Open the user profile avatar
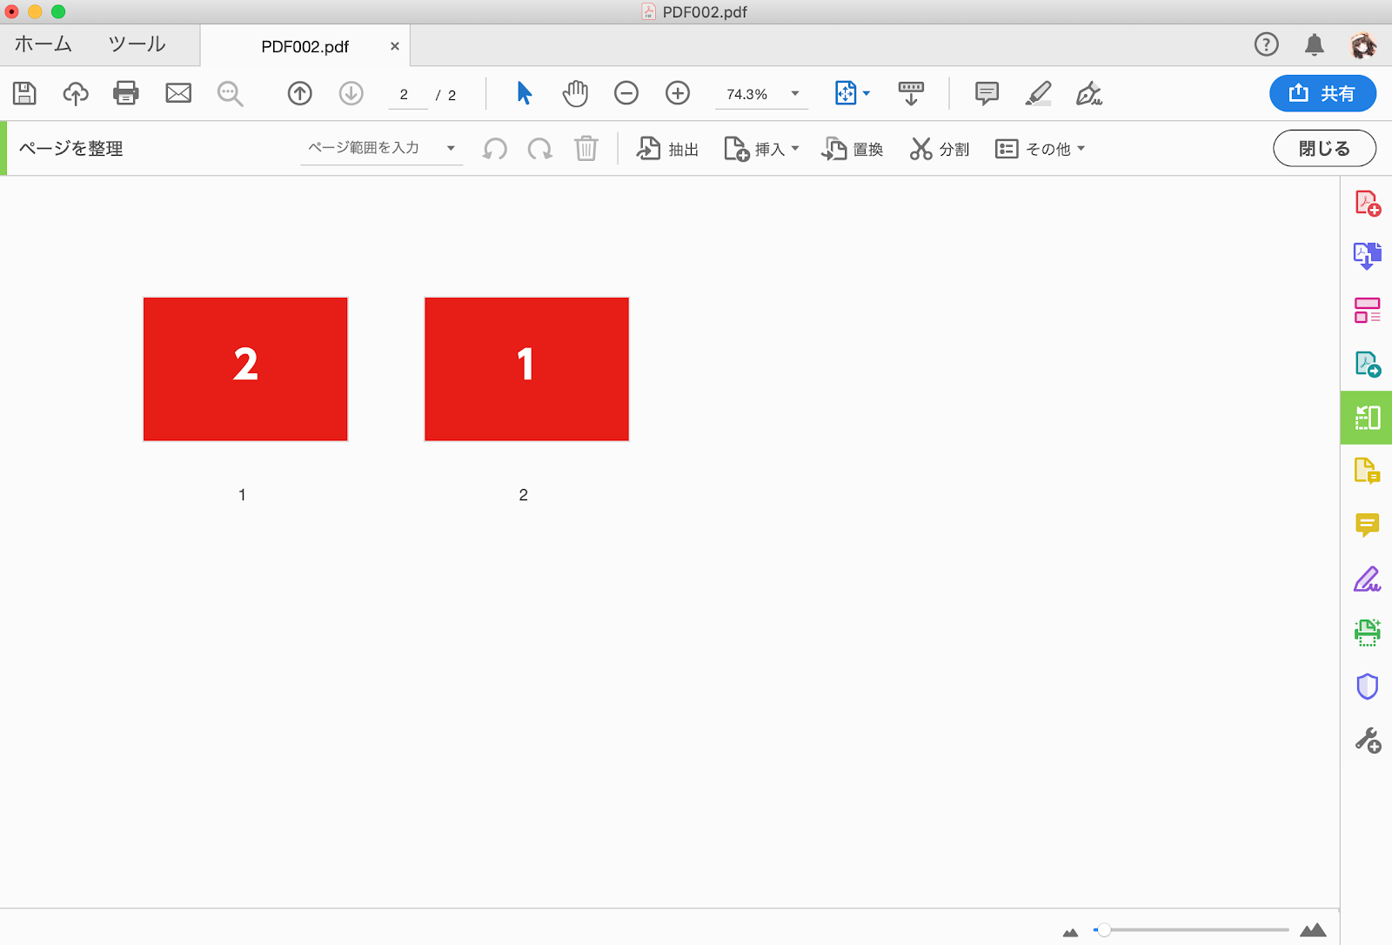Image resolution: width=1392 pixels, height=945 pixels. pyautogui.click(x=1363, y=44)
